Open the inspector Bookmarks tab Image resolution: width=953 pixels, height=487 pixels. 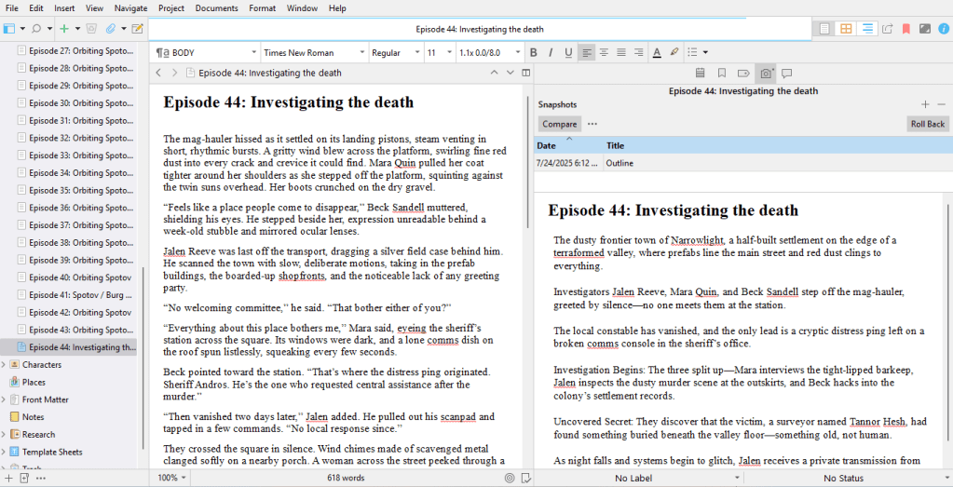coord(721,73)
